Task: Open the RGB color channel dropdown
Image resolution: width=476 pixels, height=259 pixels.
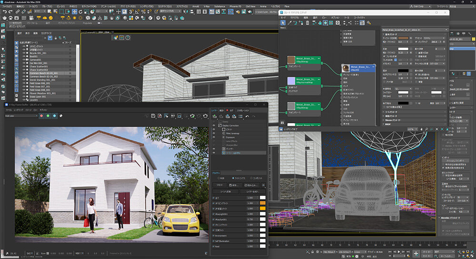Action: (x=20, y=116)
